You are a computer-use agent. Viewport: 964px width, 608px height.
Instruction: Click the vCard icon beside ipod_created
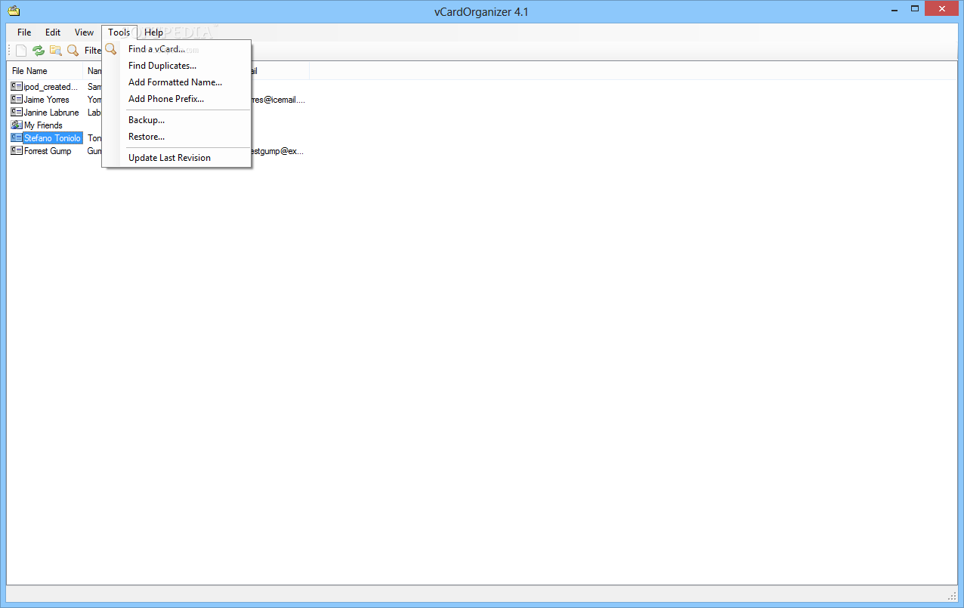(17, 87)
